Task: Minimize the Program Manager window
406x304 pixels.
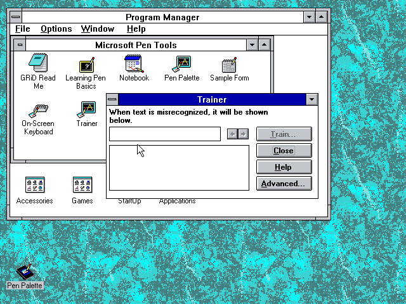Action: 310,17
